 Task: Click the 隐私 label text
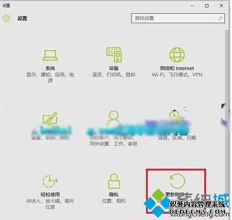114,195
